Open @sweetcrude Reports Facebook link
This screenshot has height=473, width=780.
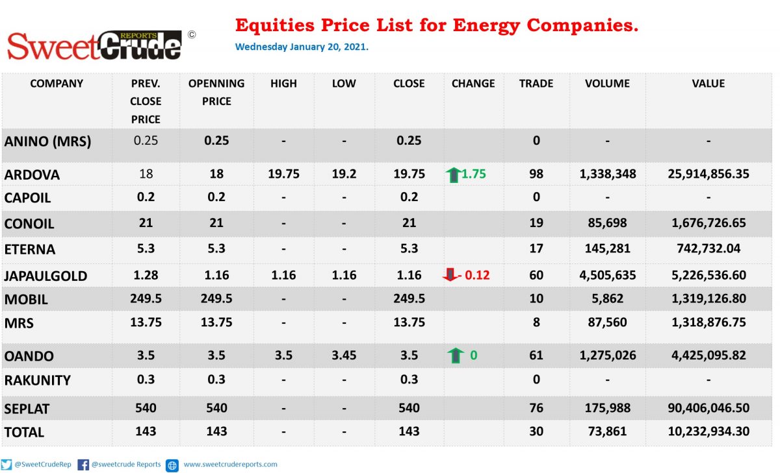[126, 465]
